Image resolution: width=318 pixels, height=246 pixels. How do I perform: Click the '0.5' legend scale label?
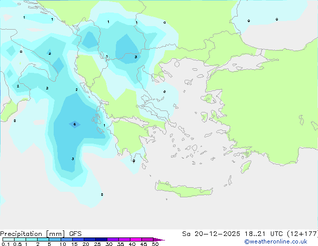18,244
